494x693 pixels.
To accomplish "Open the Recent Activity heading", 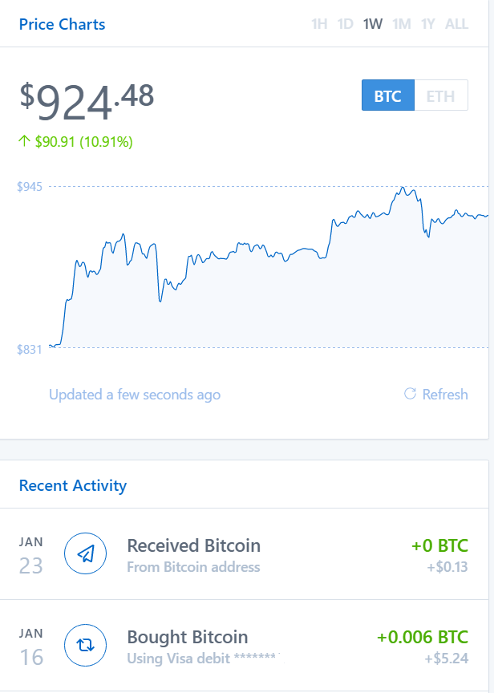I will click(x=73, y=485).
